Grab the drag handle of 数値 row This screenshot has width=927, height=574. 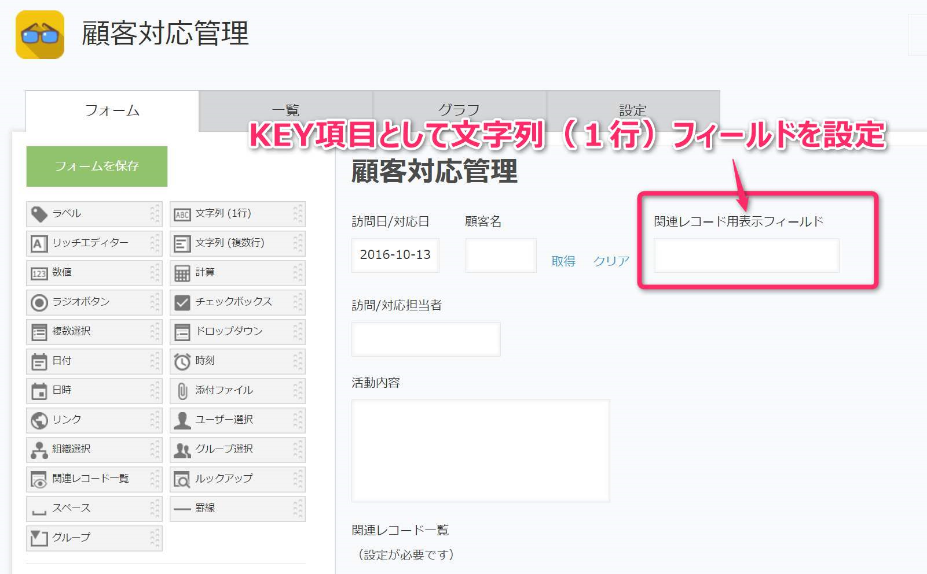point(155,273)
